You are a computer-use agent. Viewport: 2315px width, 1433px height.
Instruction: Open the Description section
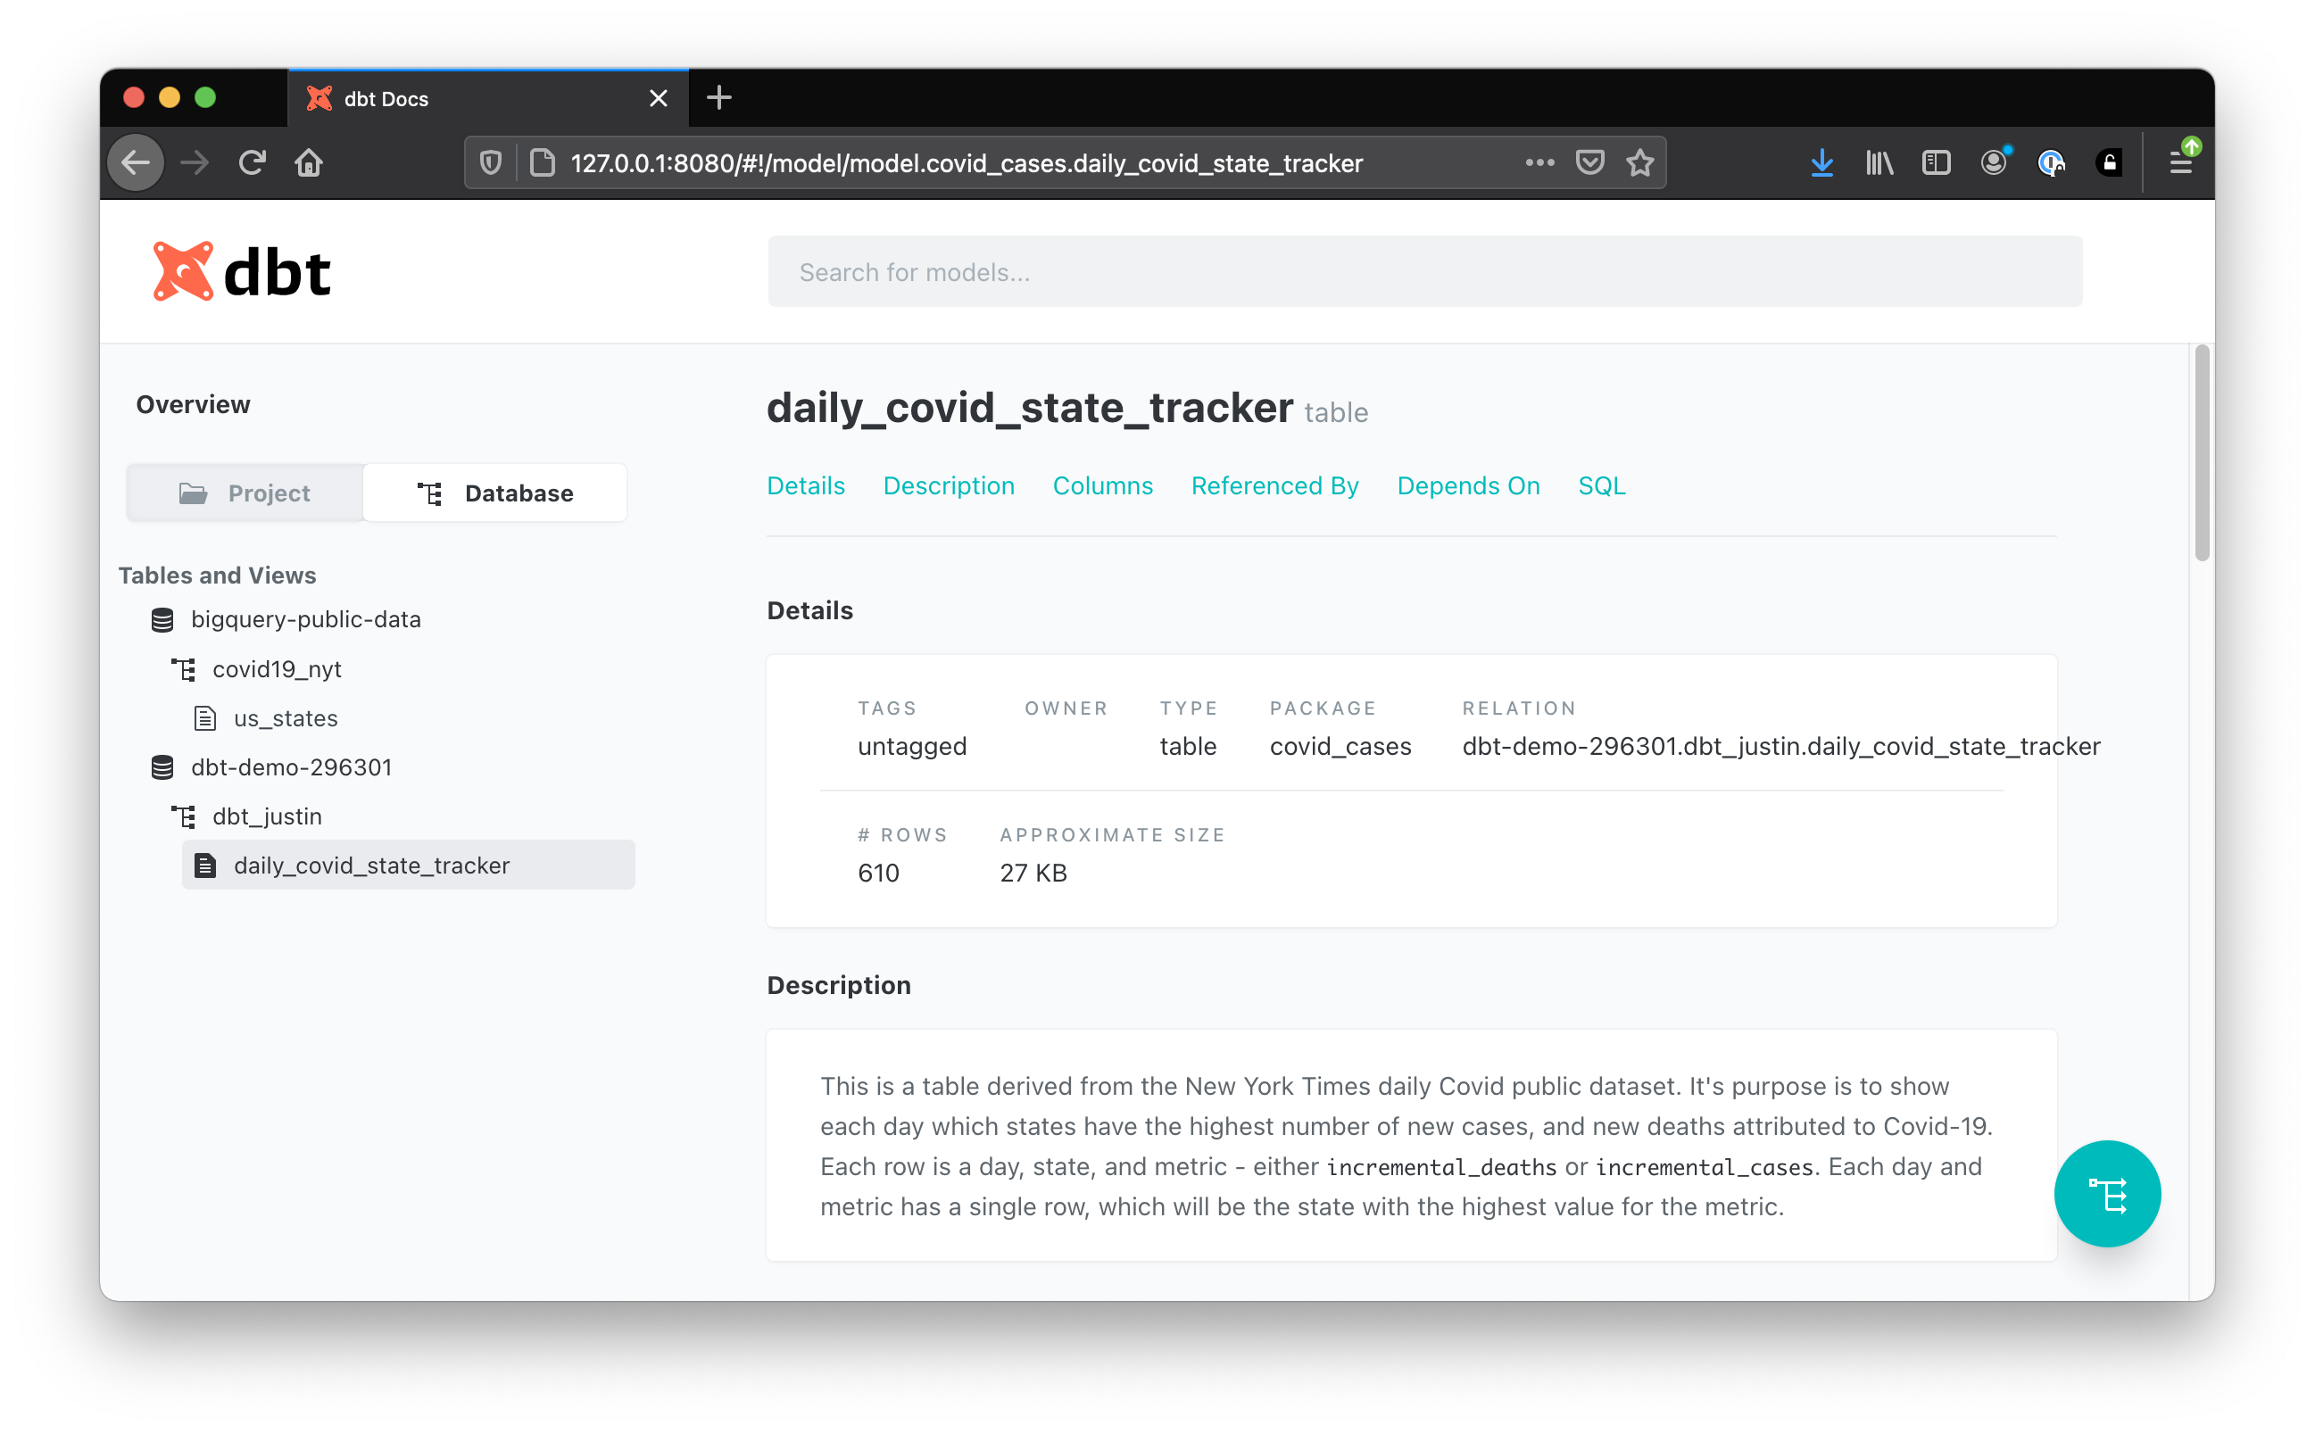click(x=950, y=485)
